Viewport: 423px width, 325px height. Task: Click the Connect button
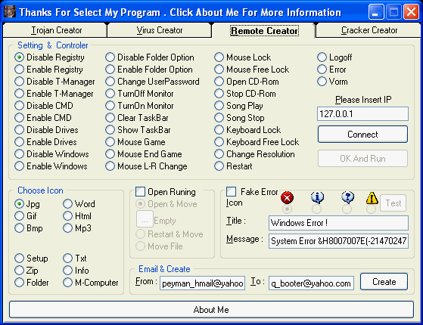[x=362, y=135]
